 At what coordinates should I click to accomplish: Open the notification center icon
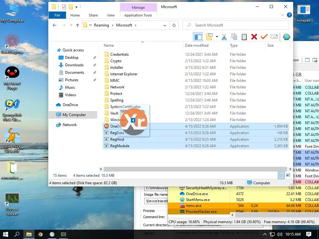309,234
